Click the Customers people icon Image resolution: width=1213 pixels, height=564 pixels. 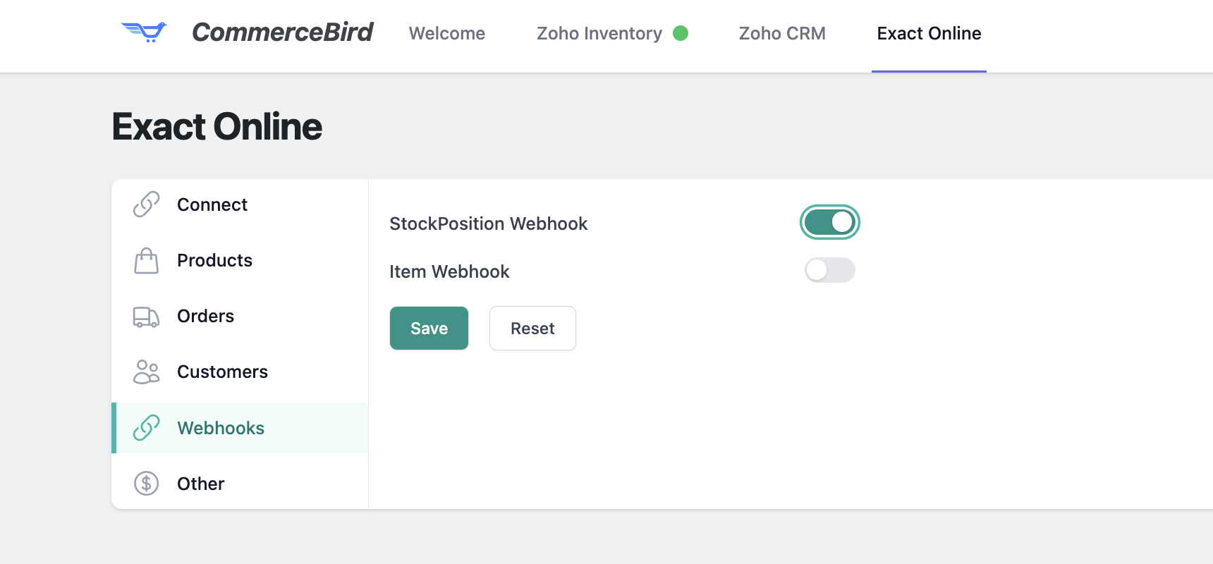tap(146, 372)
